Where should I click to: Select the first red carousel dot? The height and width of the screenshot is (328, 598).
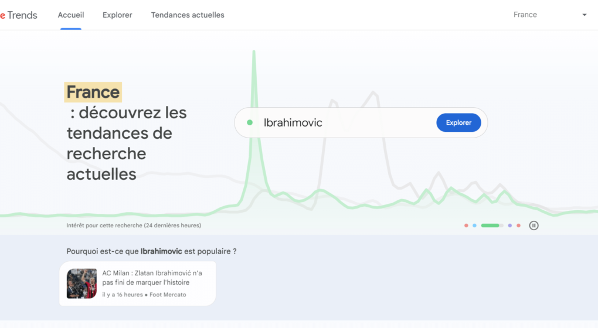click(466, 225)
